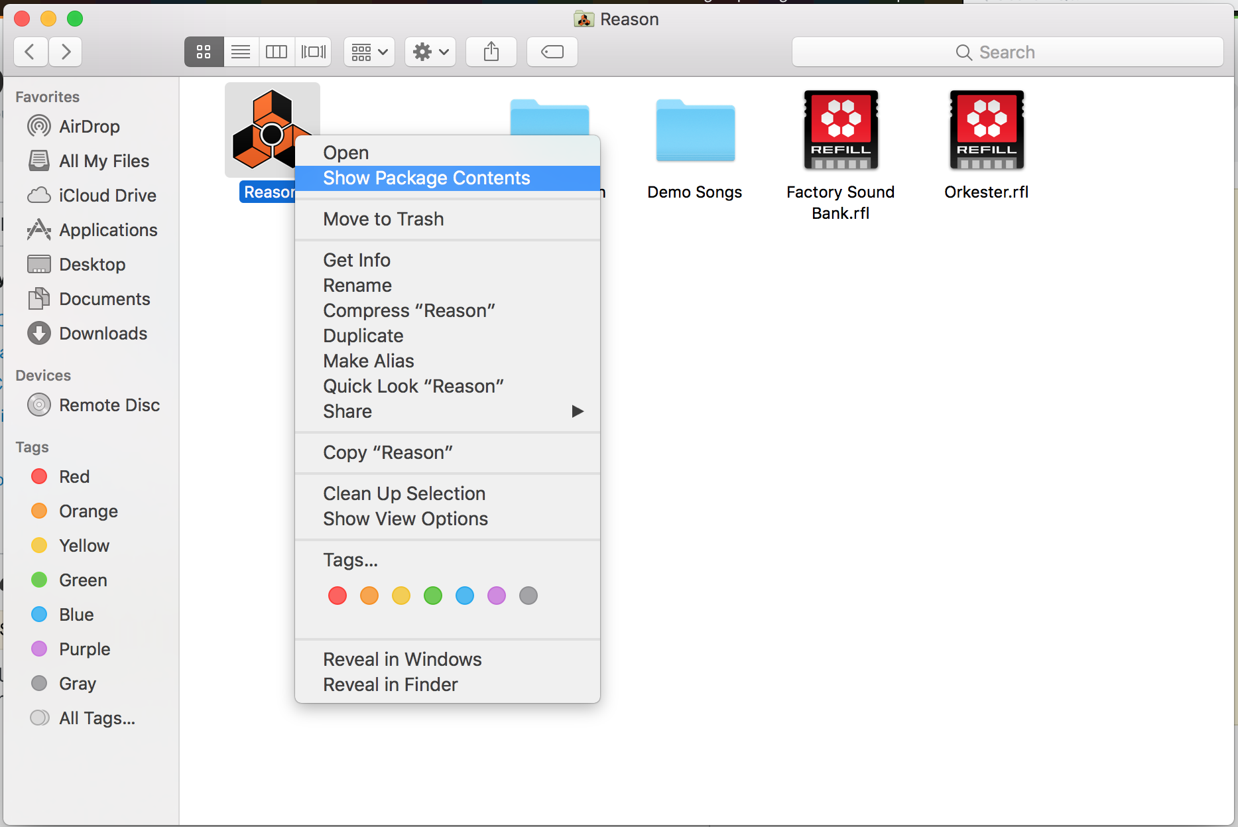Open iCloud Drive in the sidebar
Viewport: 1238px width, 827px height.
pos(92,195)
